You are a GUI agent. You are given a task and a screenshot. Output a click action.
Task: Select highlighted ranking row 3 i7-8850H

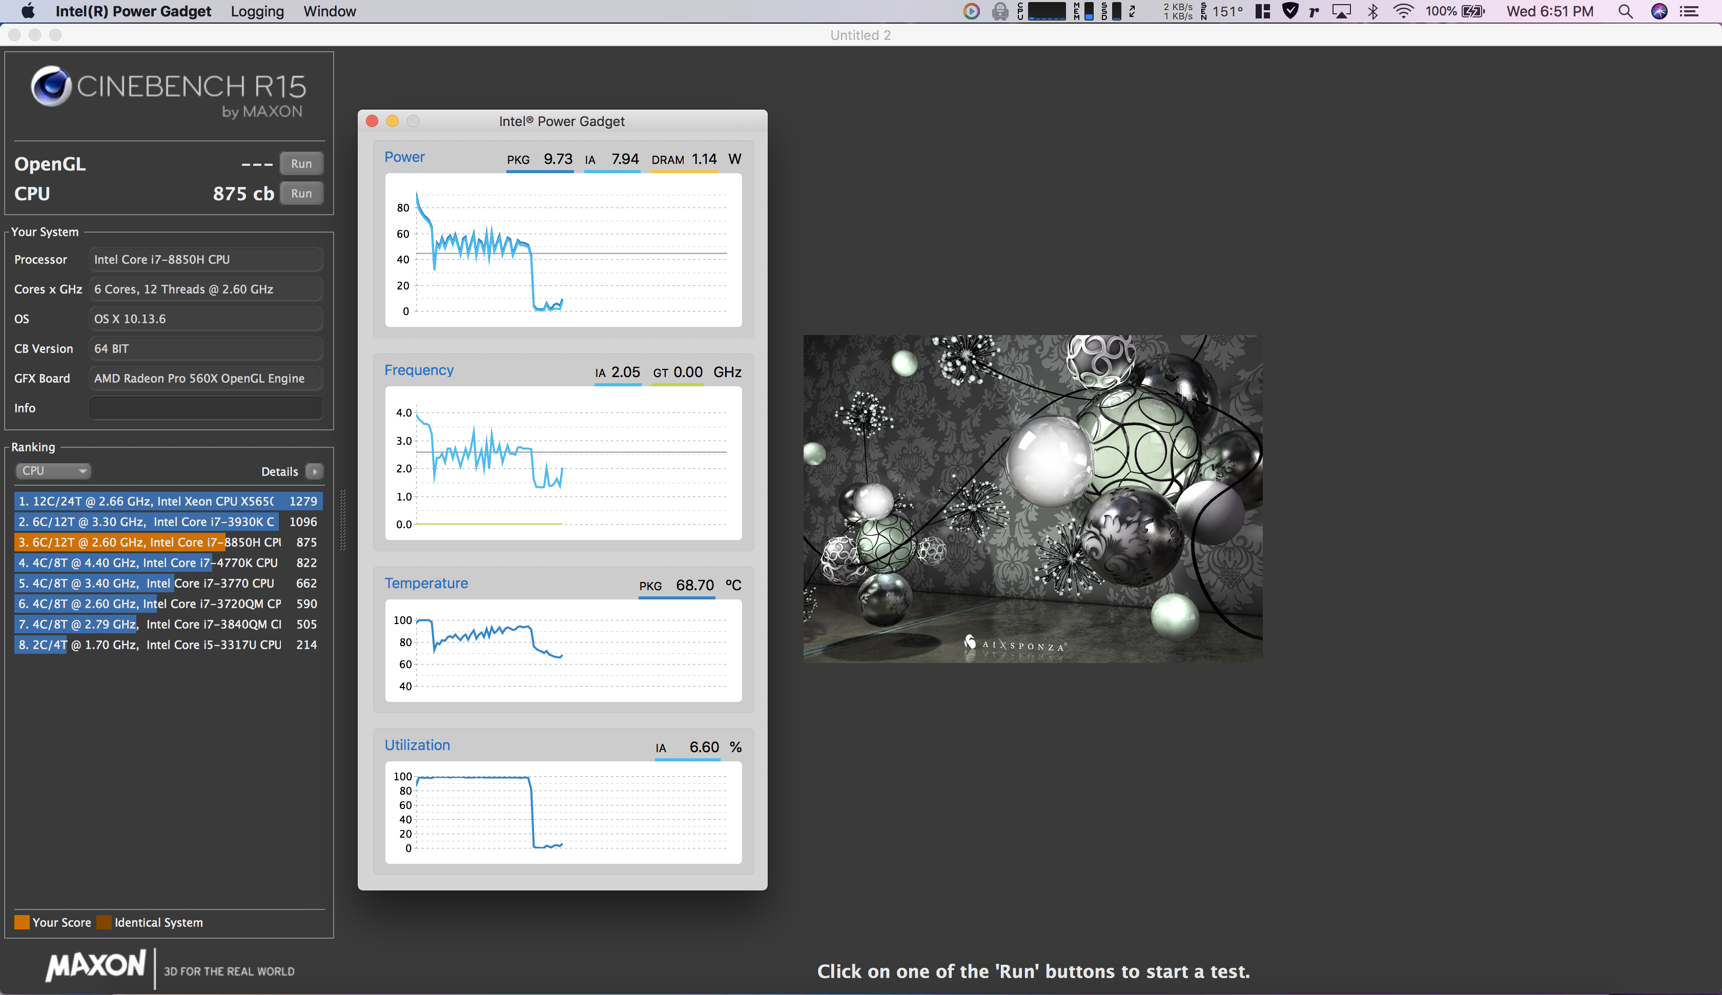coord(168,542)
